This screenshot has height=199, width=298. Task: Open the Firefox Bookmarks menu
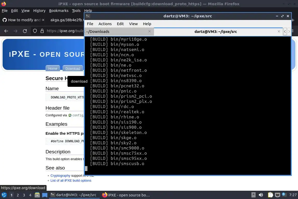[x=59, y=11]
